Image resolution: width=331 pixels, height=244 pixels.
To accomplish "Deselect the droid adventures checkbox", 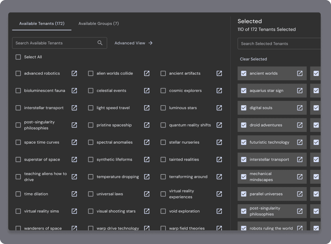I will (243, 125).
